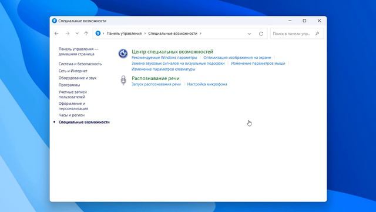Open 'Оборудование и звук' category

tap(78, 78)
